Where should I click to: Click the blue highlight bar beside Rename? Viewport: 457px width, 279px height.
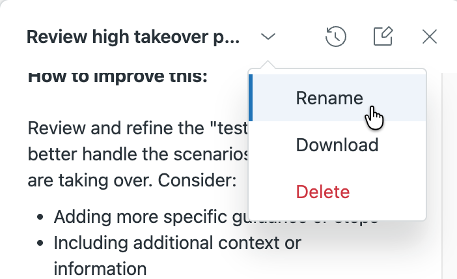[251, 98]
